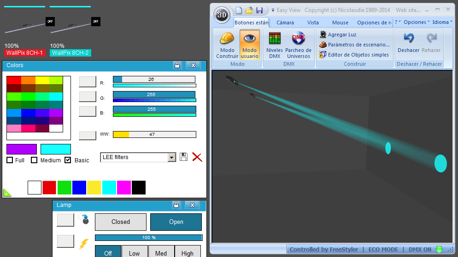This screenshot has height=257, width=458.
Task: Save color preset with floppy icon
Action: 183,157
